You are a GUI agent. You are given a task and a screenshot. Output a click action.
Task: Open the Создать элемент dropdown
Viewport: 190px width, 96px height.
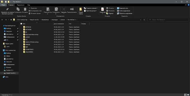tap(91, 8)
